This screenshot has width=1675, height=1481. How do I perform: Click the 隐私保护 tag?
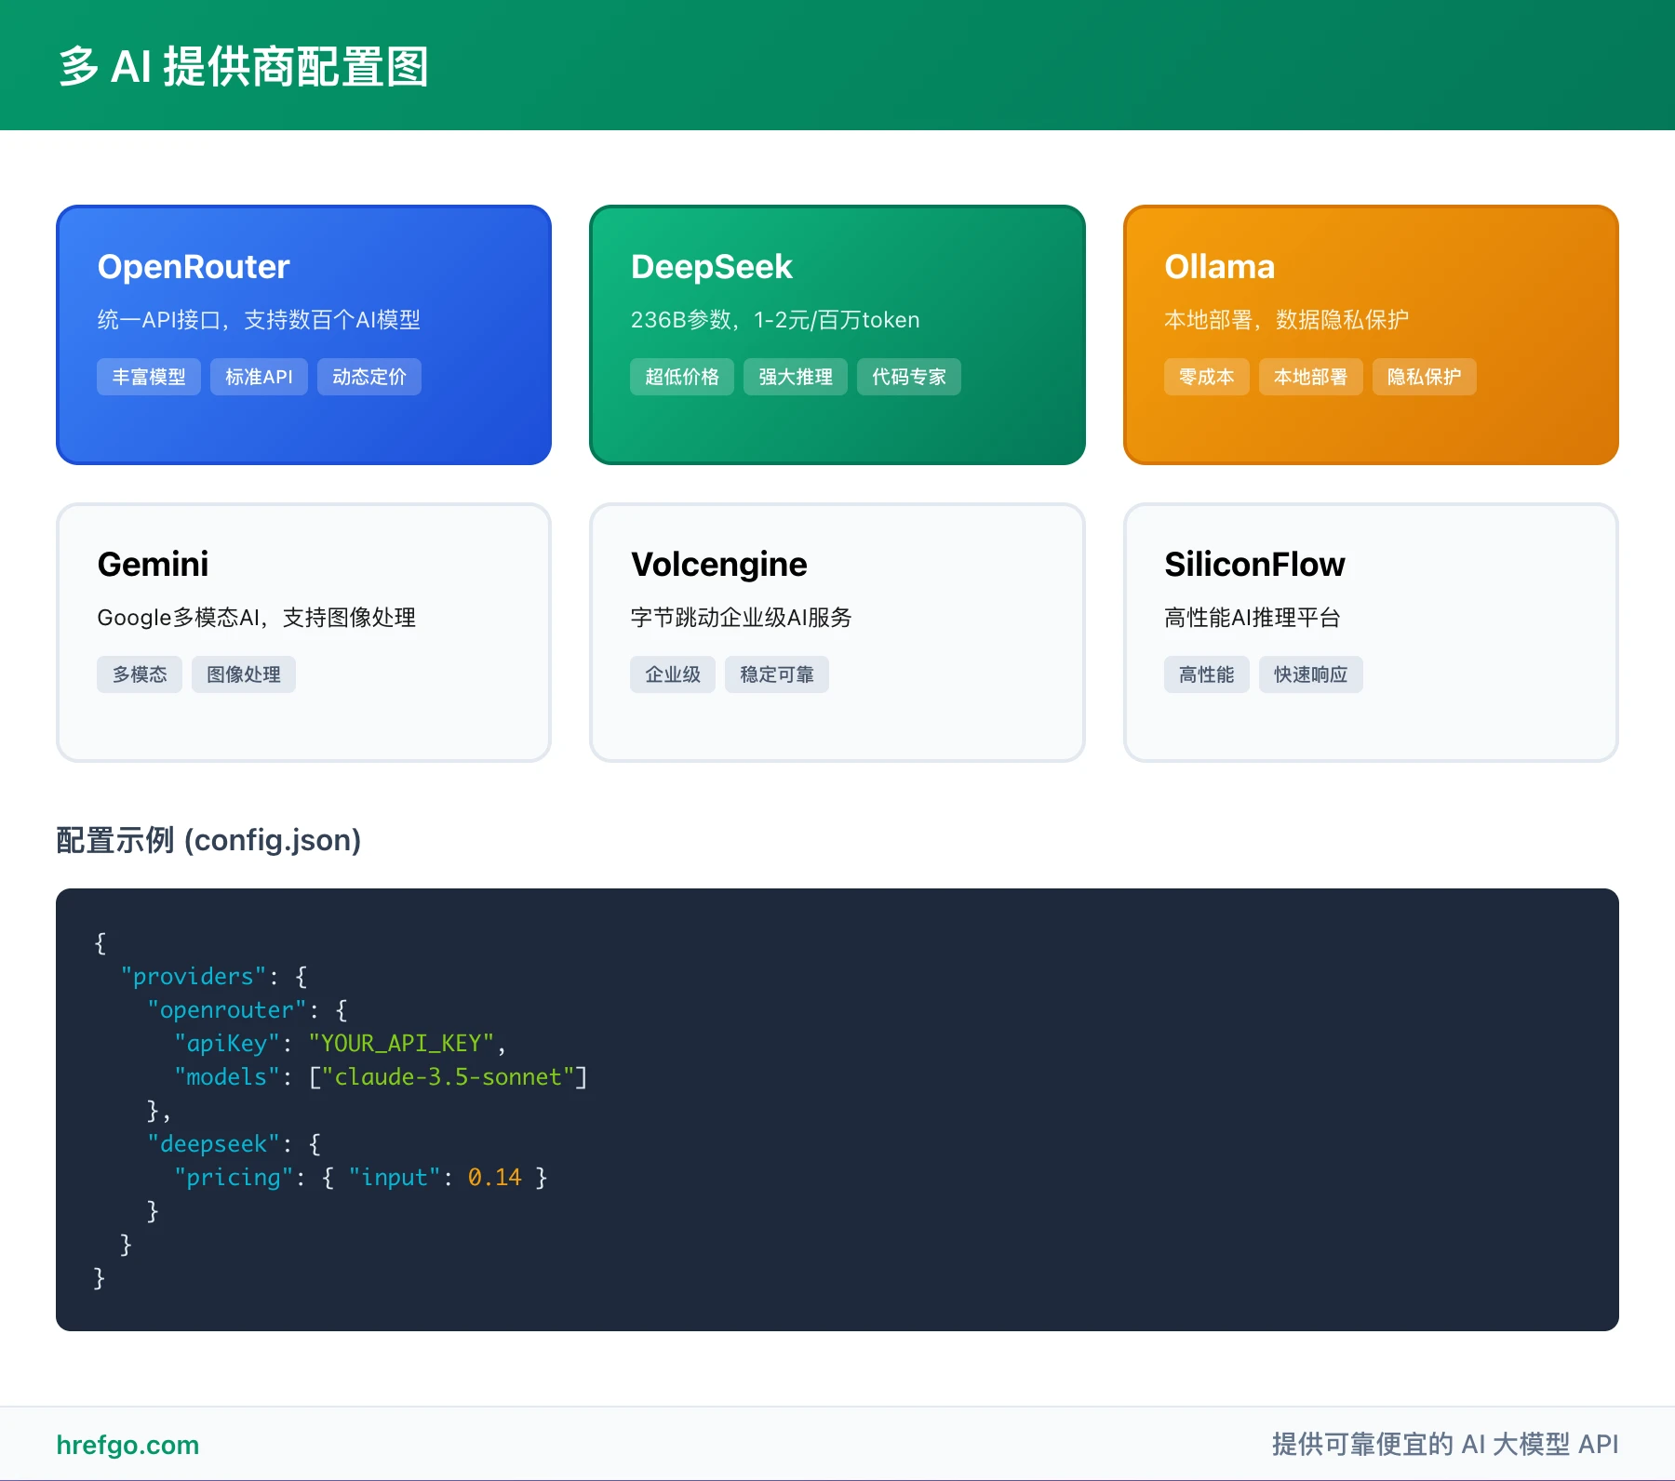pos(1425,377)
